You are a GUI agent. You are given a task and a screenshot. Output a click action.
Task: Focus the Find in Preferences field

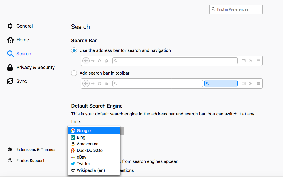pyautogui.click(x=236, y=9)
